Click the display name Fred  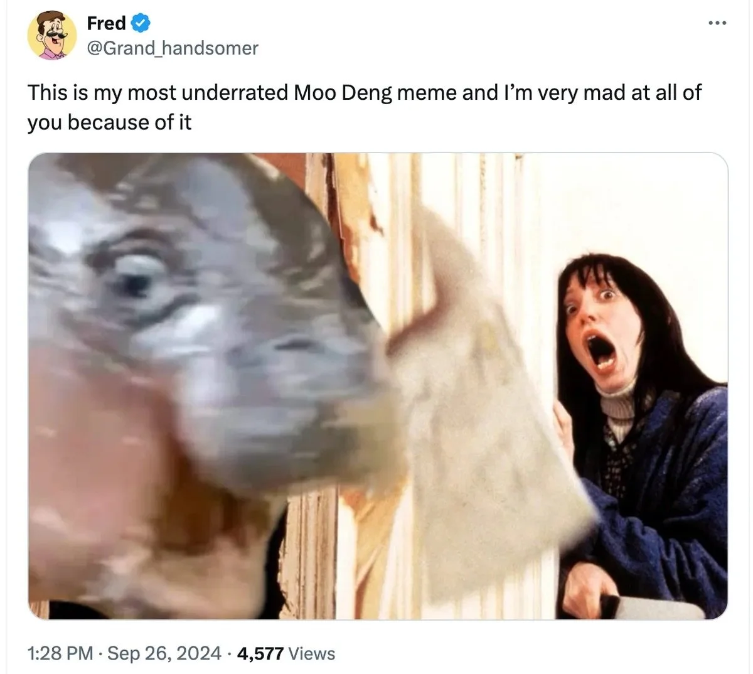pyautogui.click(x=107, y=23)
